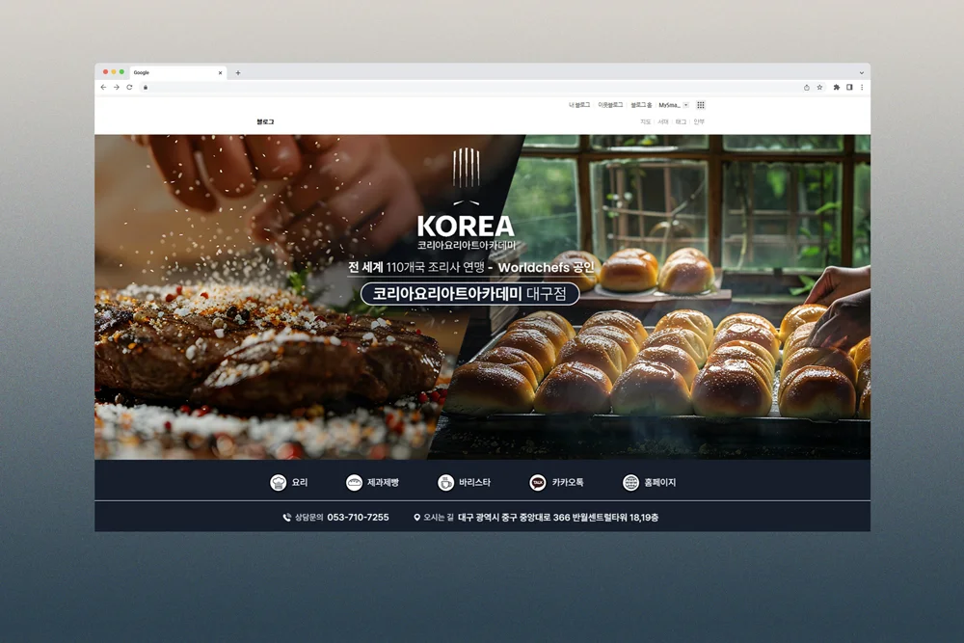
Task: Close the Google tab
Action: tap(220, 72)
